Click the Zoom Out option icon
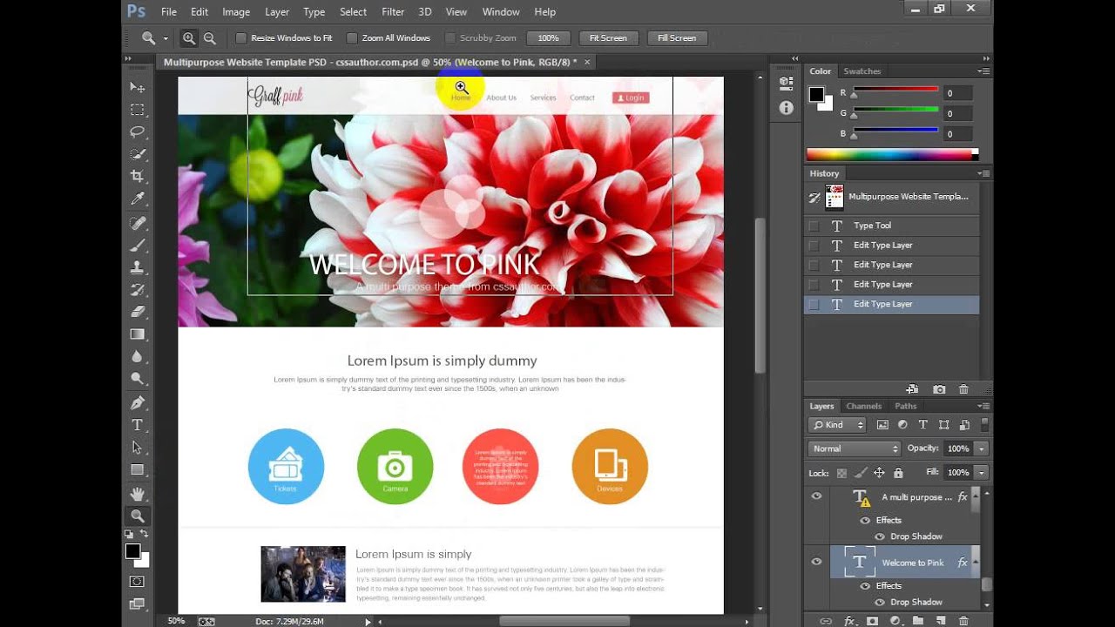This screenshot has width=1115, height=627. 210,38
